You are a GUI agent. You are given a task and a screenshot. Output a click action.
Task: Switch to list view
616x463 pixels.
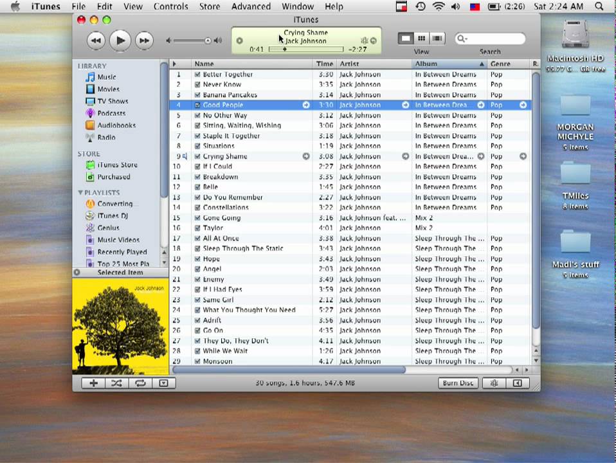pyautogui.click(x=406, y=38)
